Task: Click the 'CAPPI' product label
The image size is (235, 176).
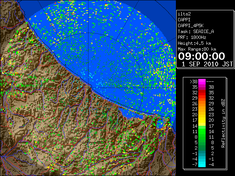Action: tap(184, 20)
